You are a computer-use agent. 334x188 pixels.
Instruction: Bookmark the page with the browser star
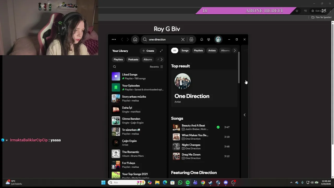point(297,11)
